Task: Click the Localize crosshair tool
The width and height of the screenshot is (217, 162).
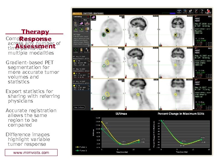Action: point(76,50)
